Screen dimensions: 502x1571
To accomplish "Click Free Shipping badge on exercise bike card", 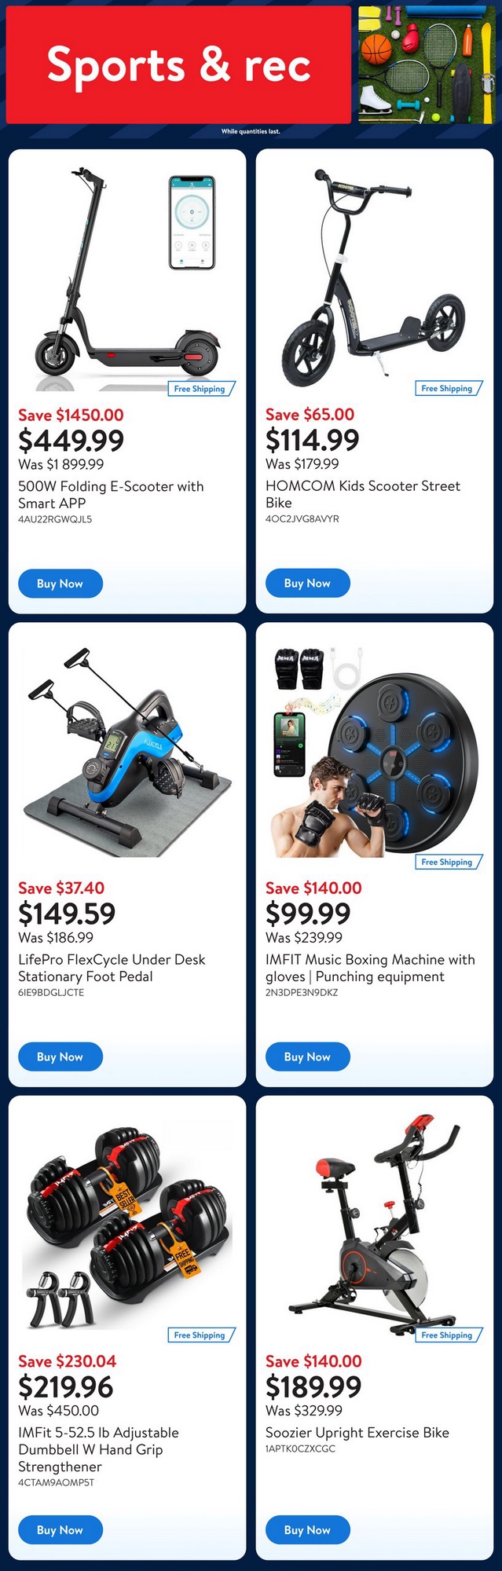I will 448,1335.
